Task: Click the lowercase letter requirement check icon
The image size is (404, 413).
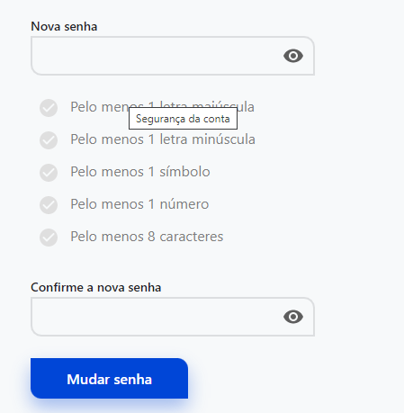Action: tap(49, 140)
